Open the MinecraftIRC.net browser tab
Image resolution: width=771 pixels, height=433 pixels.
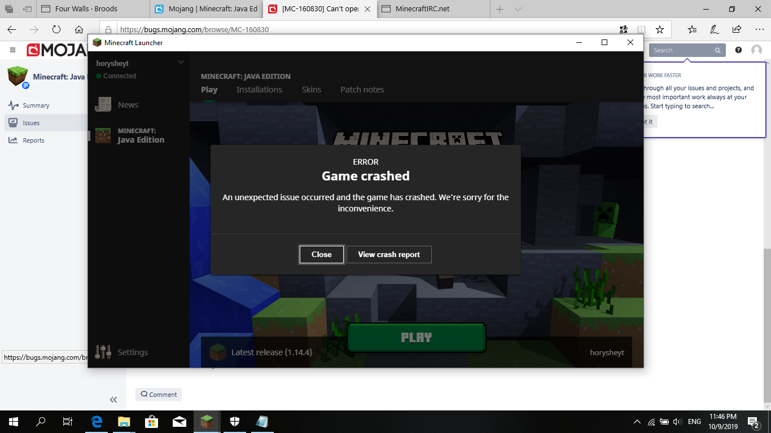[433, 9]
